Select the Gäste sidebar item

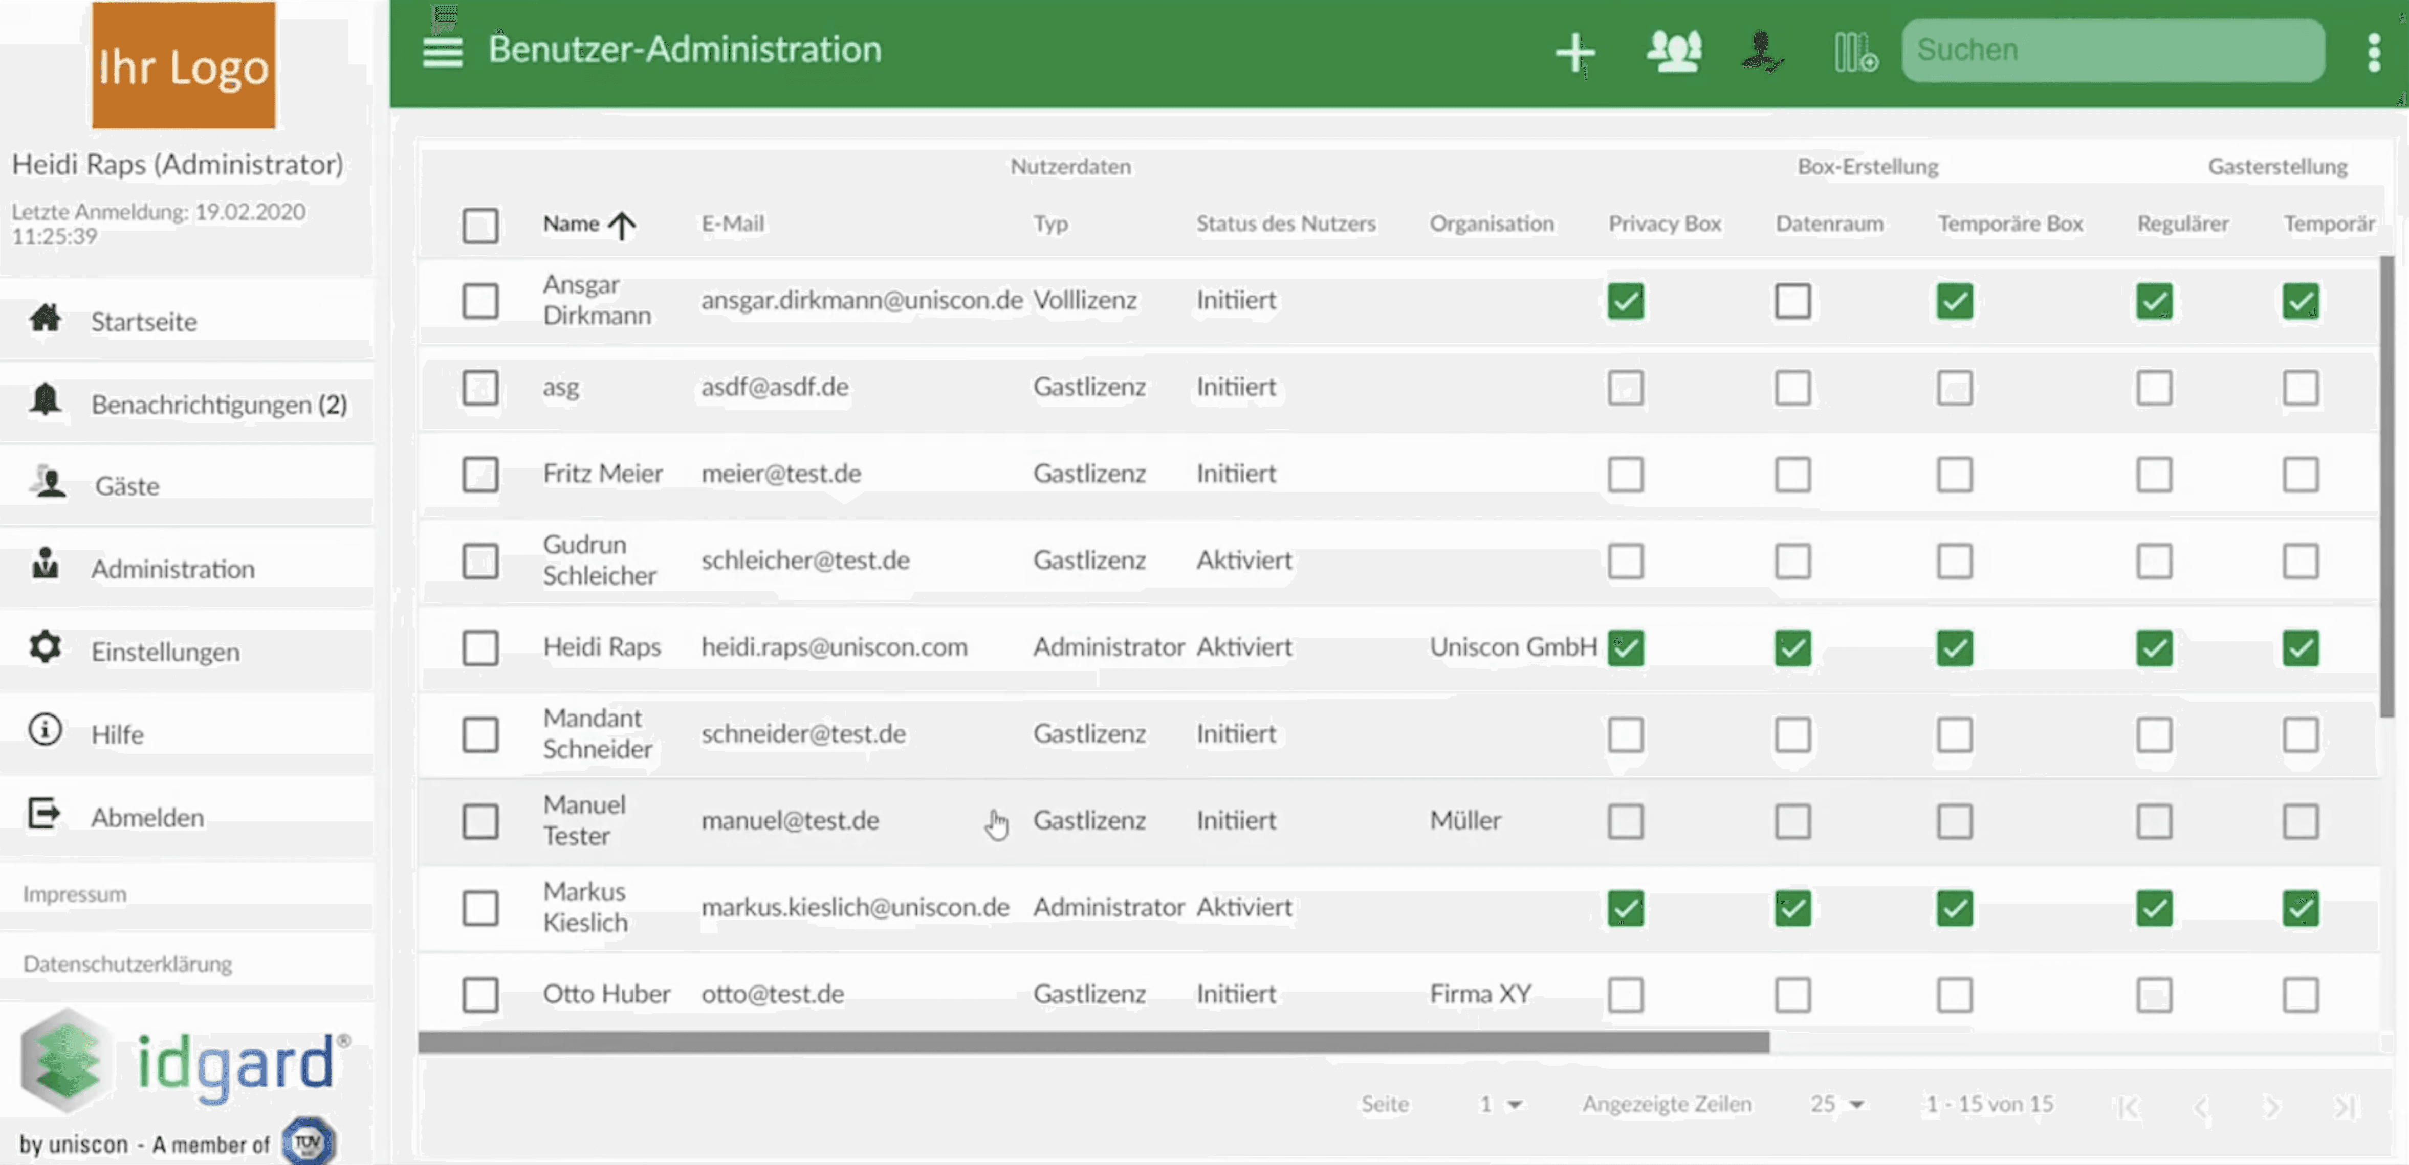[x=126, y=485]
